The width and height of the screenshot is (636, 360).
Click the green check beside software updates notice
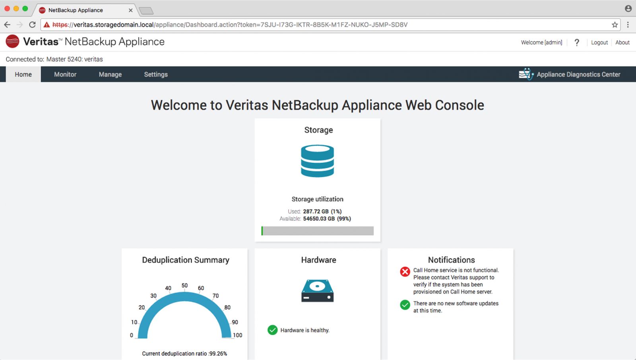click(405, 305)
